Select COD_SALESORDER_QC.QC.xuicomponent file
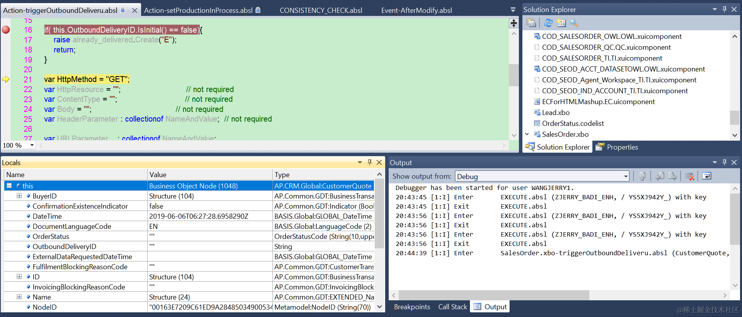 tap(606, 47)
